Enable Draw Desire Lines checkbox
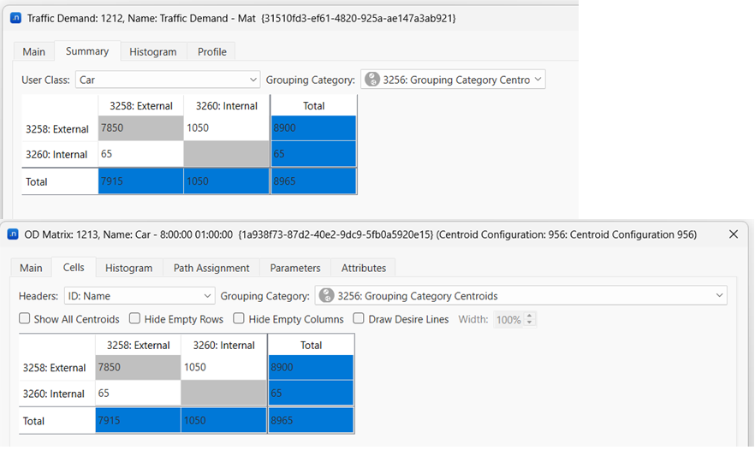The image size is (755, 450). click(360, 319)
